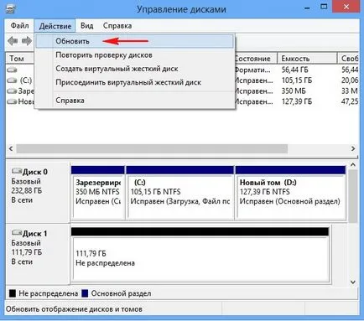Select the Зарезервировано 350 МБ NTFS partition
Screen dimensions: 364x321
[97, 192]
